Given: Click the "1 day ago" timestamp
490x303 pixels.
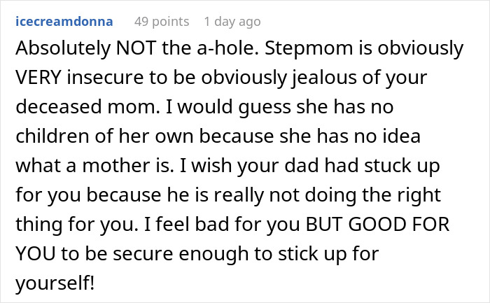Looking at the screenshot, I should (232, 21).
